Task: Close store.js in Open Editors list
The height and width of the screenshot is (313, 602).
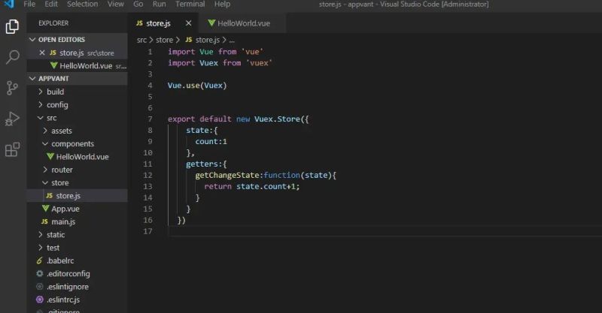Action: (x=42, y=53)
